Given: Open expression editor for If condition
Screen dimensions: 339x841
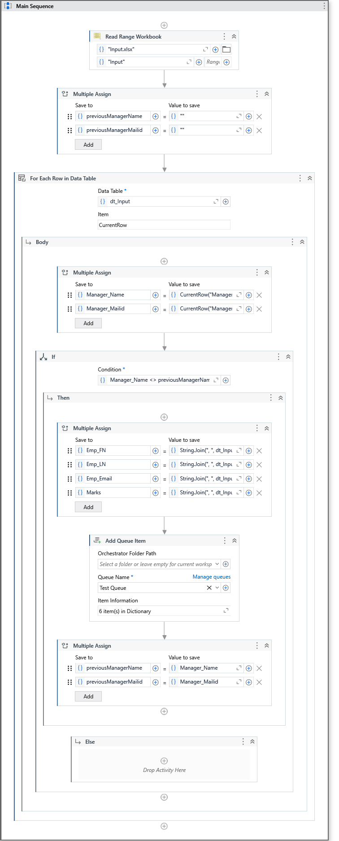Looking at the screenshot, I should (216, 380).
